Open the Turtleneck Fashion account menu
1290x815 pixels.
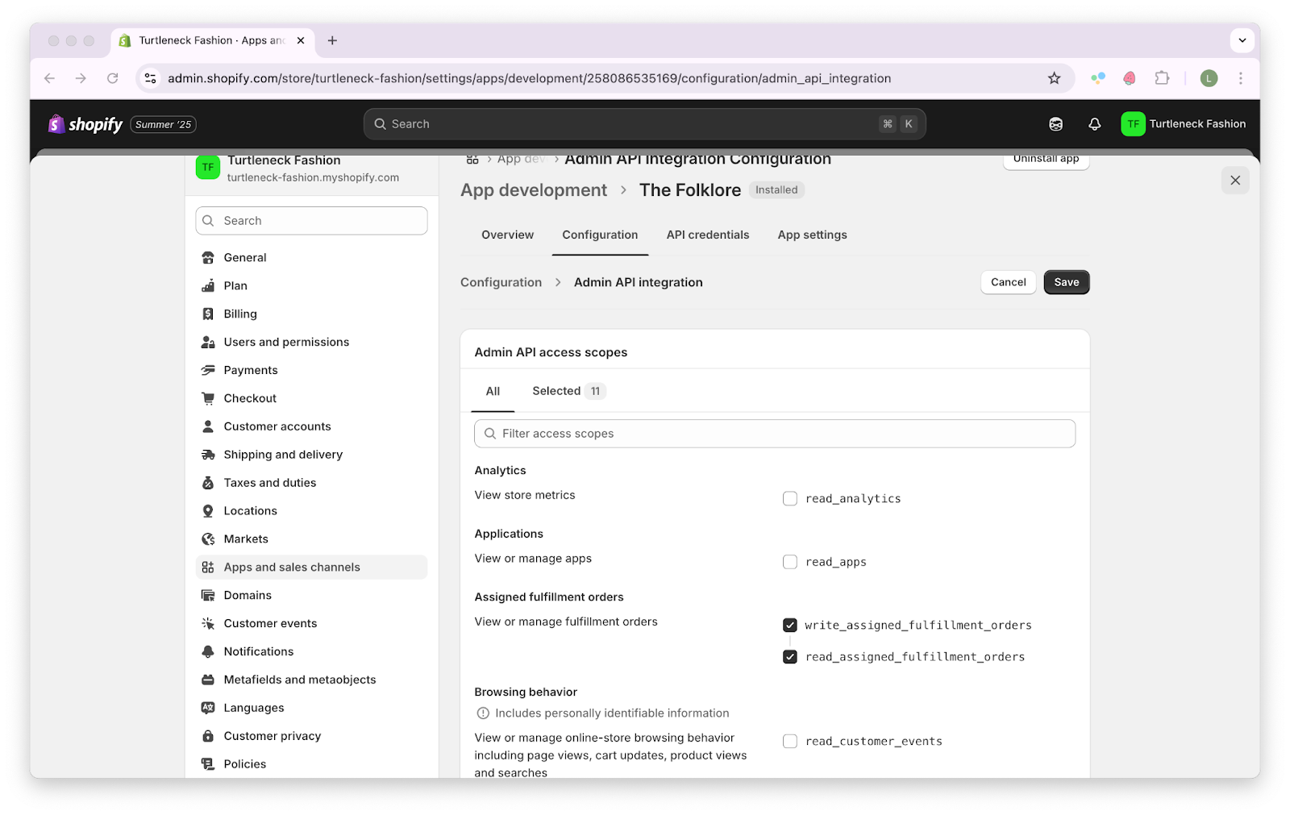click(x=1183, y=124)
